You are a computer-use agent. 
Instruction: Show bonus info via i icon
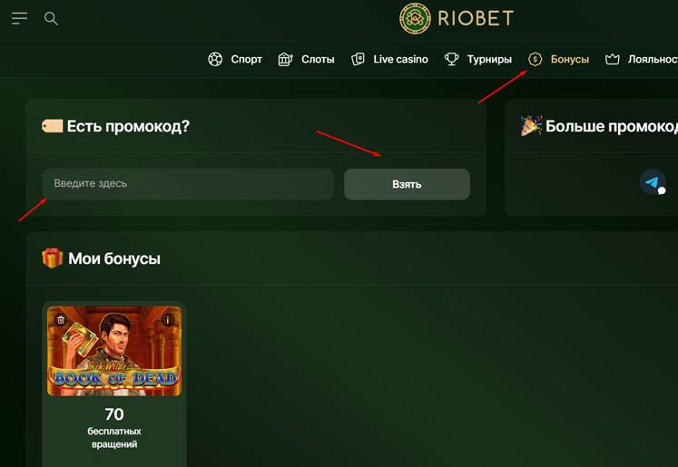[168, 320]
